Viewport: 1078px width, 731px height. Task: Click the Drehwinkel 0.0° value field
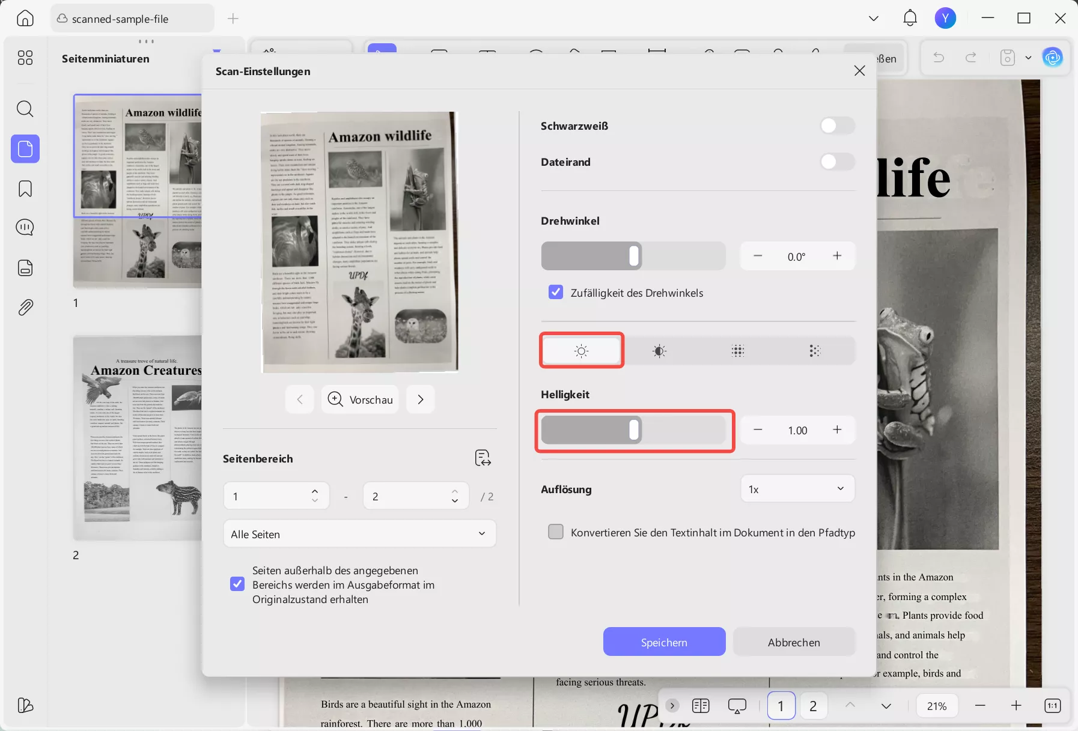click(x=797, y=256)
